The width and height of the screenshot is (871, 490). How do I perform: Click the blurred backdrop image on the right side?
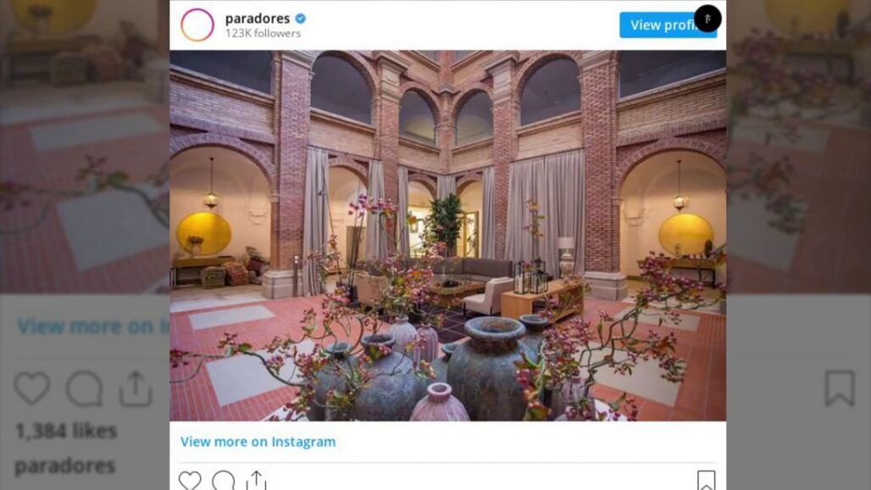(x=798, y=147)
